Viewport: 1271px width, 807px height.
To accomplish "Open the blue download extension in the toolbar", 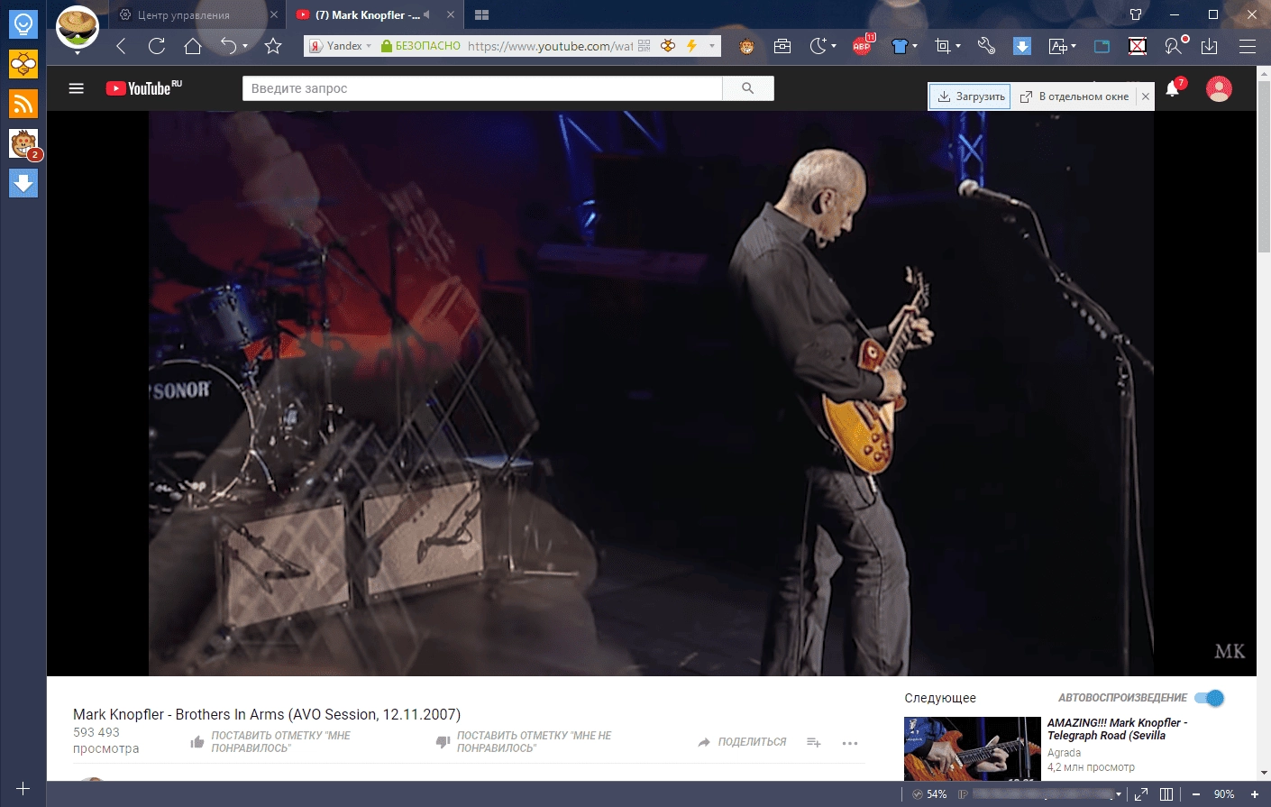I will click(x=1022, y=46).
